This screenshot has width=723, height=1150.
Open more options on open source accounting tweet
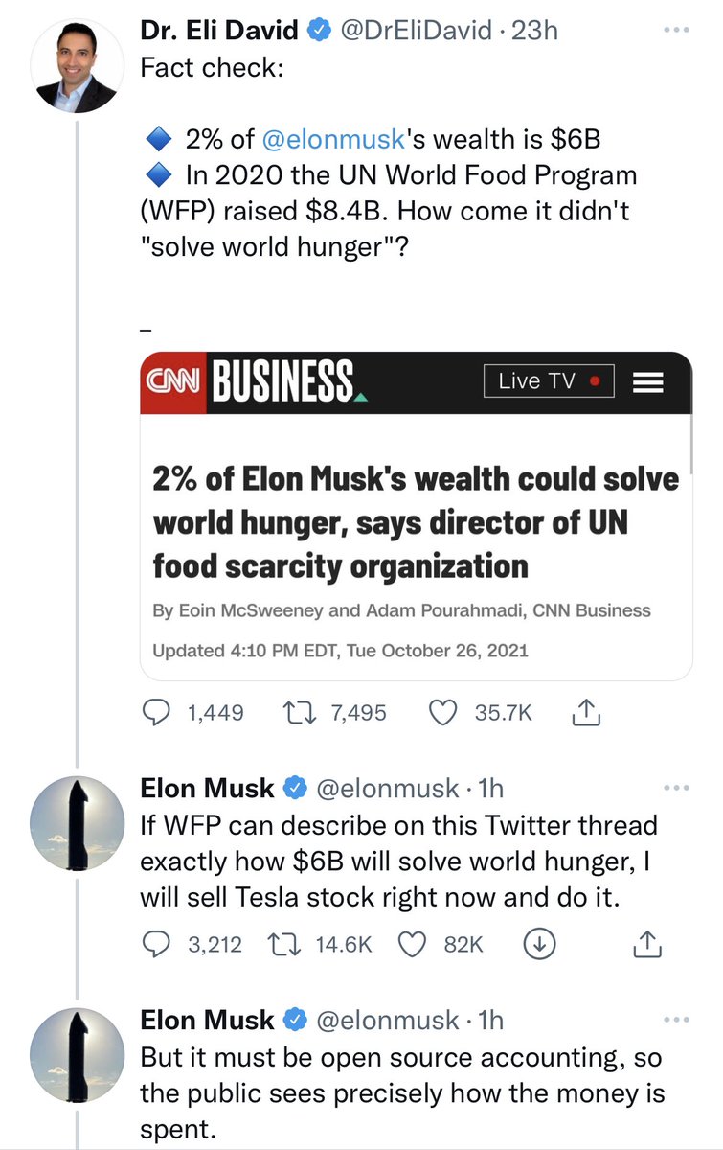click(x=676, y=1020)
